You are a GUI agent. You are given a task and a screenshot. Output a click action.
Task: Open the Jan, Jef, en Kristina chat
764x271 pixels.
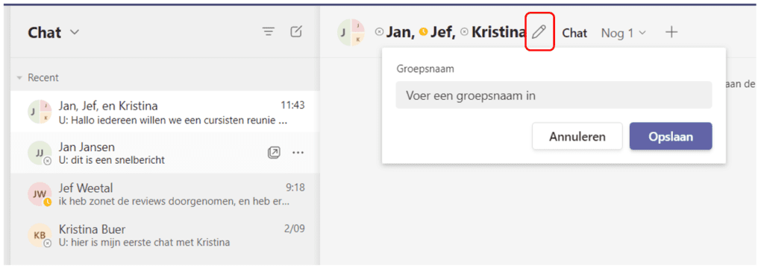tap(165, 112)
